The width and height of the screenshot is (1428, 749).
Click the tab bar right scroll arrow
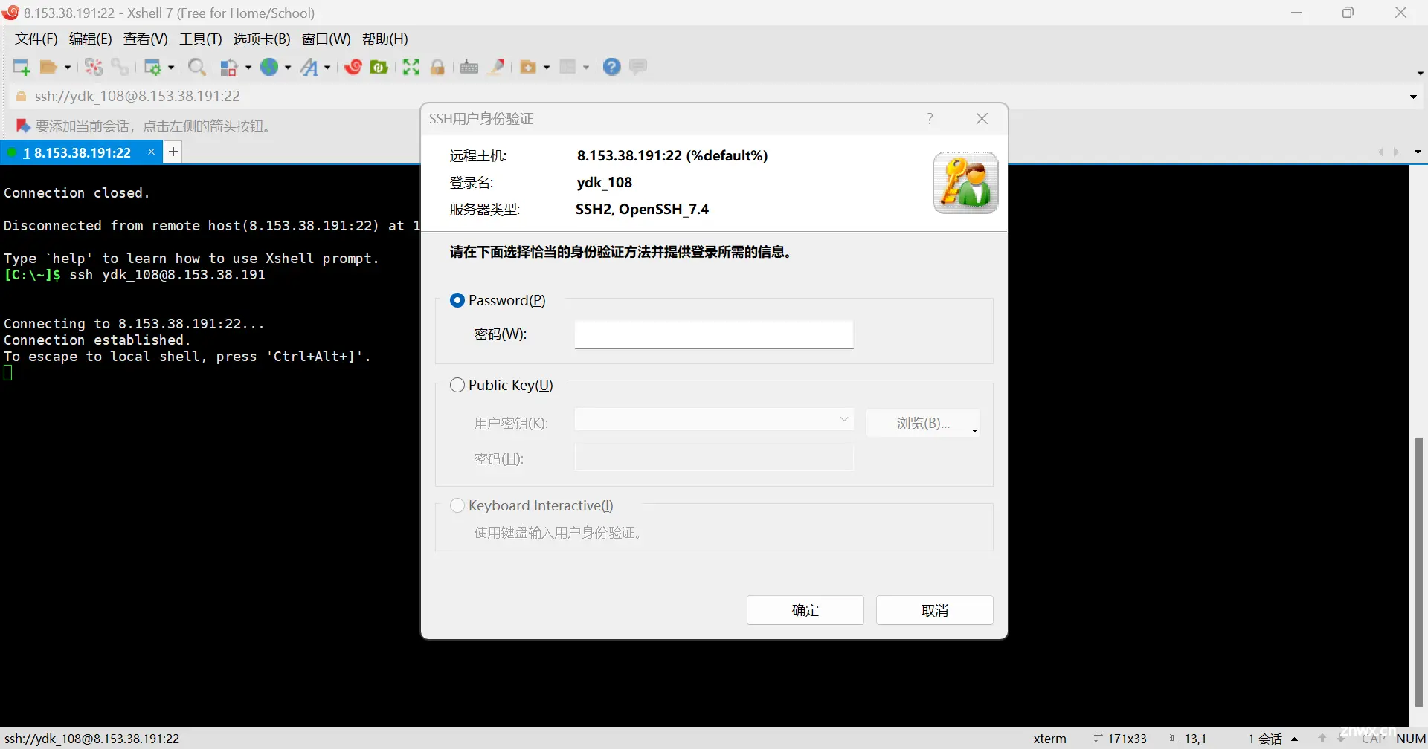[x=1397, y=152]
